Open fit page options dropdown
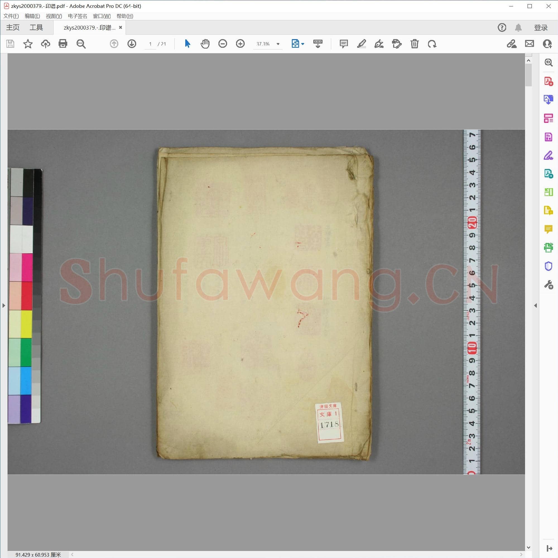 point(302,44)
